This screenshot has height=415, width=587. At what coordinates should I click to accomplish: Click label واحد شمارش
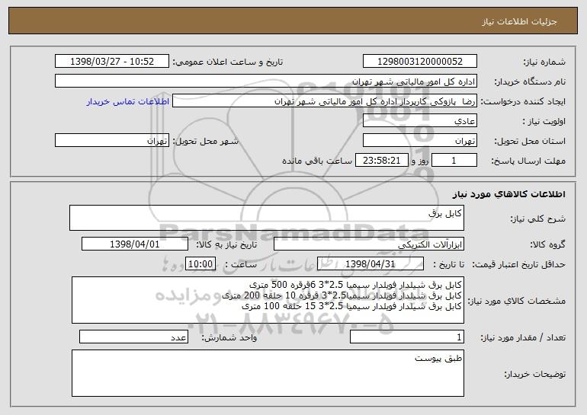point(229,337)
